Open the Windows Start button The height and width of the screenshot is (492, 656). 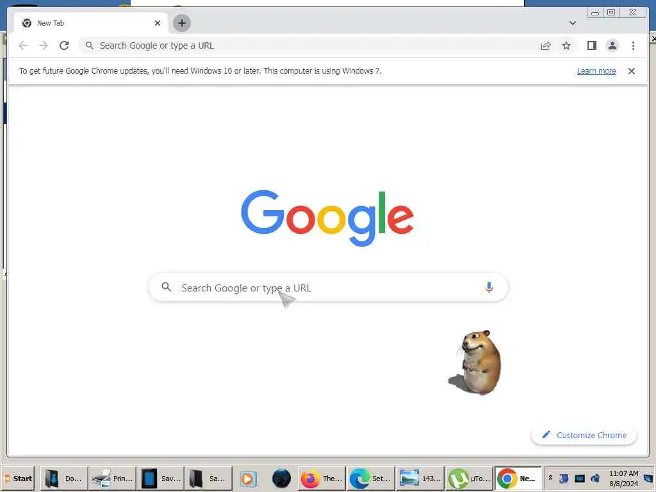[19, 478]
